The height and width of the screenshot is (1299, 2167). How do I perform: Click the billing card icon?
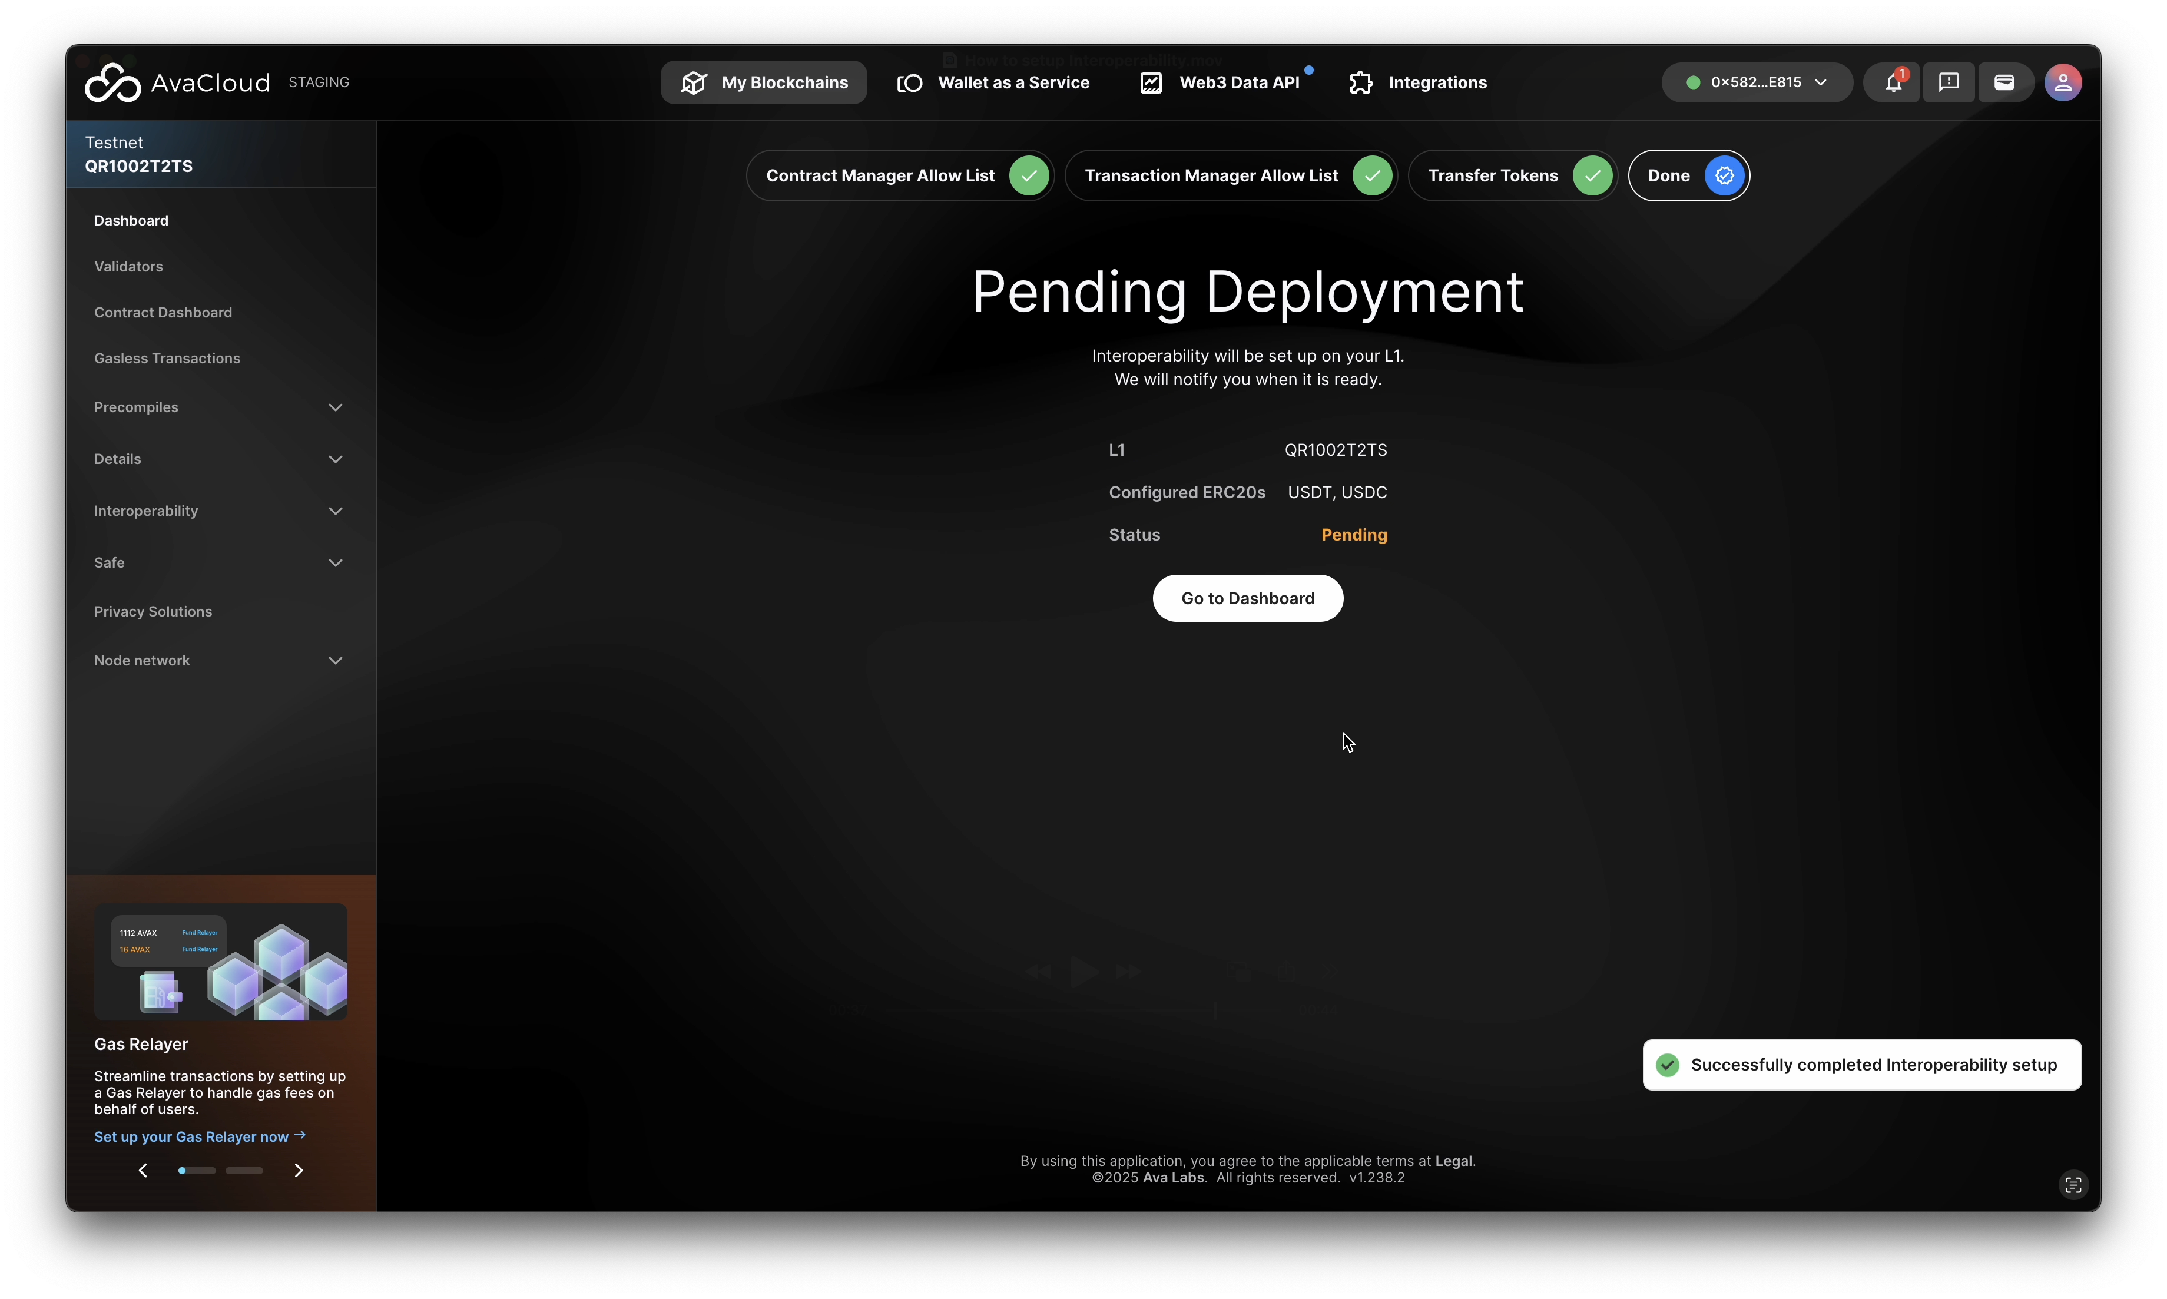coord(2004,82)
